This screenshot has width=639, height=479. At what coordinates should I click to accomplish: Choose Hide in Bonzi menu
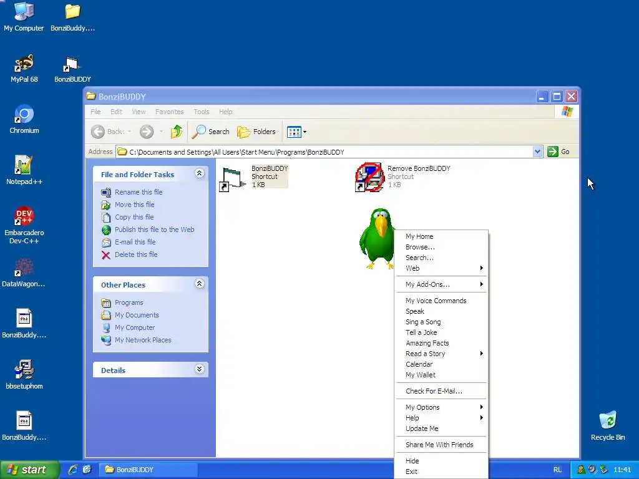tap(441, 461)
